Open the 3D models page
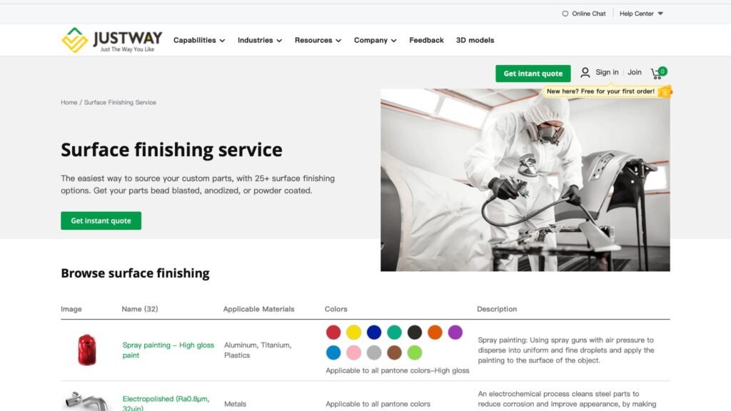This screenshot has width=731, height=411. 475,40
